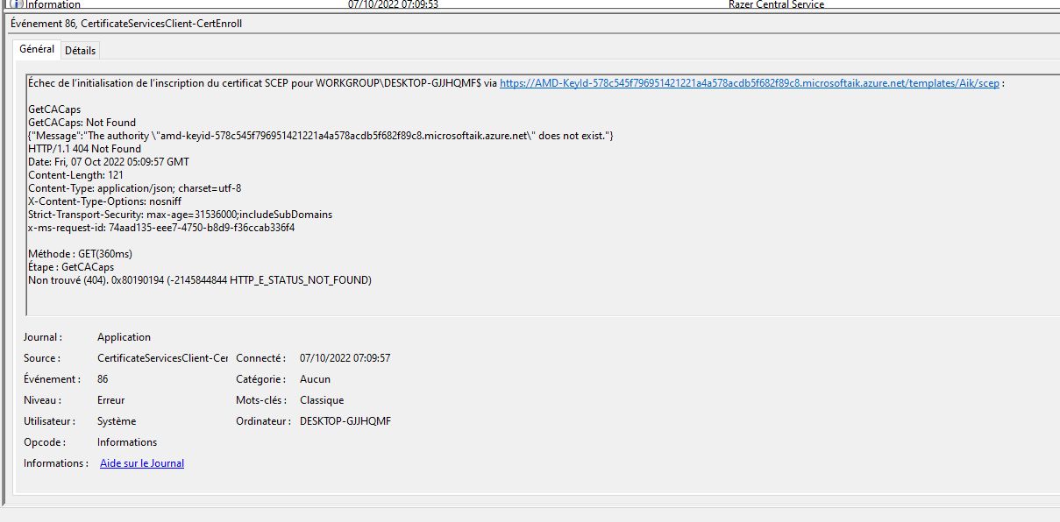
Task: Switch to the Détails tab
Action: 80,50
